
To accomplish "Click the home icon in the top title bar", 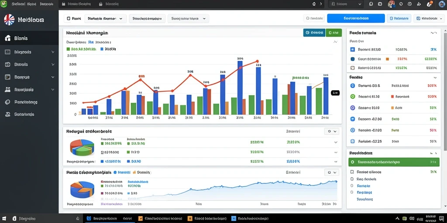I will pyautogui.click(x=314, y=4).
